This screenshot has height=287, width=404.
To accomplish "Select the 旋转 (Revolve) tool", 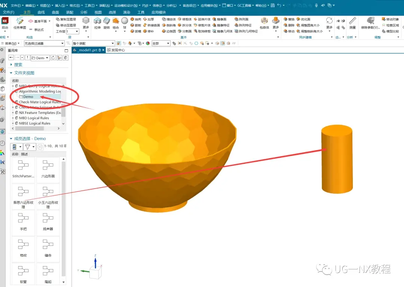I will pyautogui.click(x=107, y=23).
